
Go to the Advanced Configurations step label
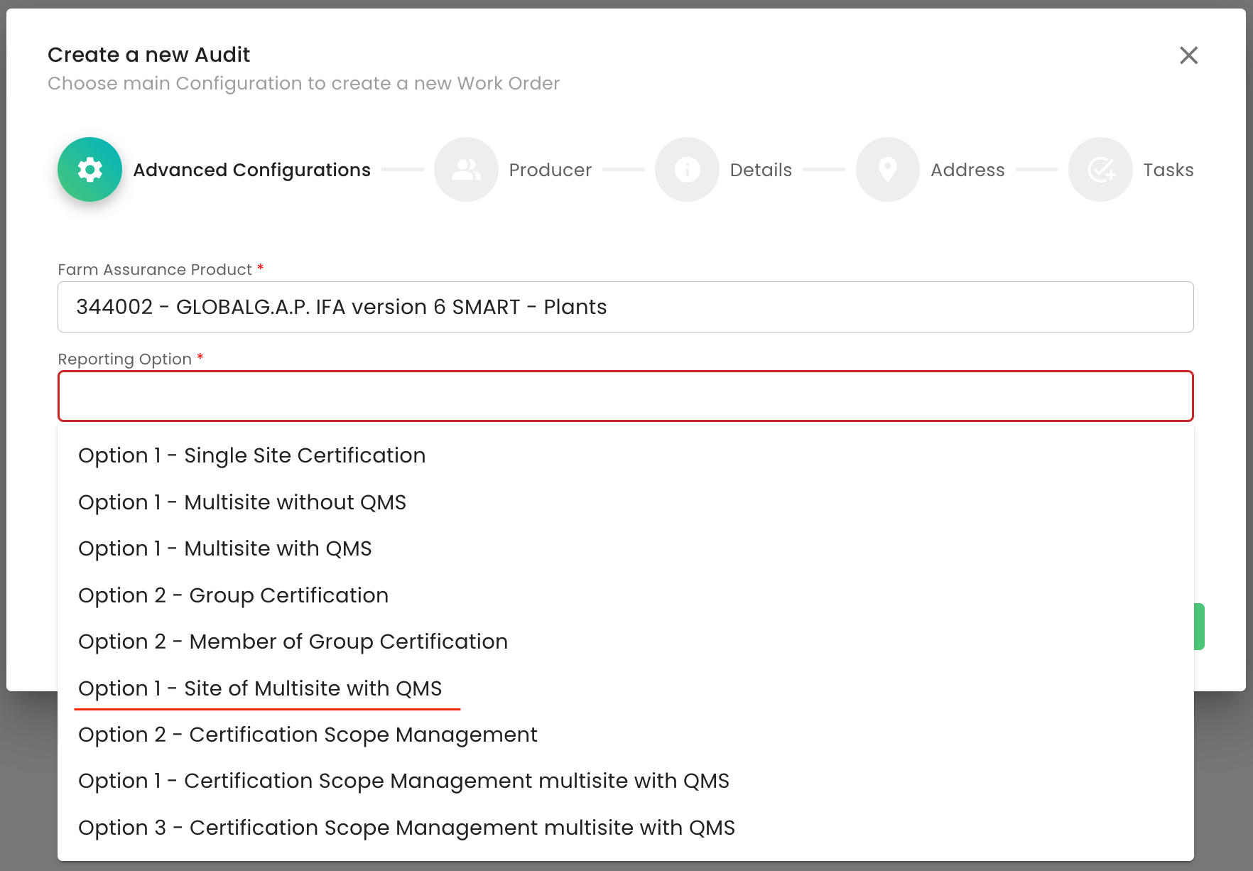tap(252, 171)
